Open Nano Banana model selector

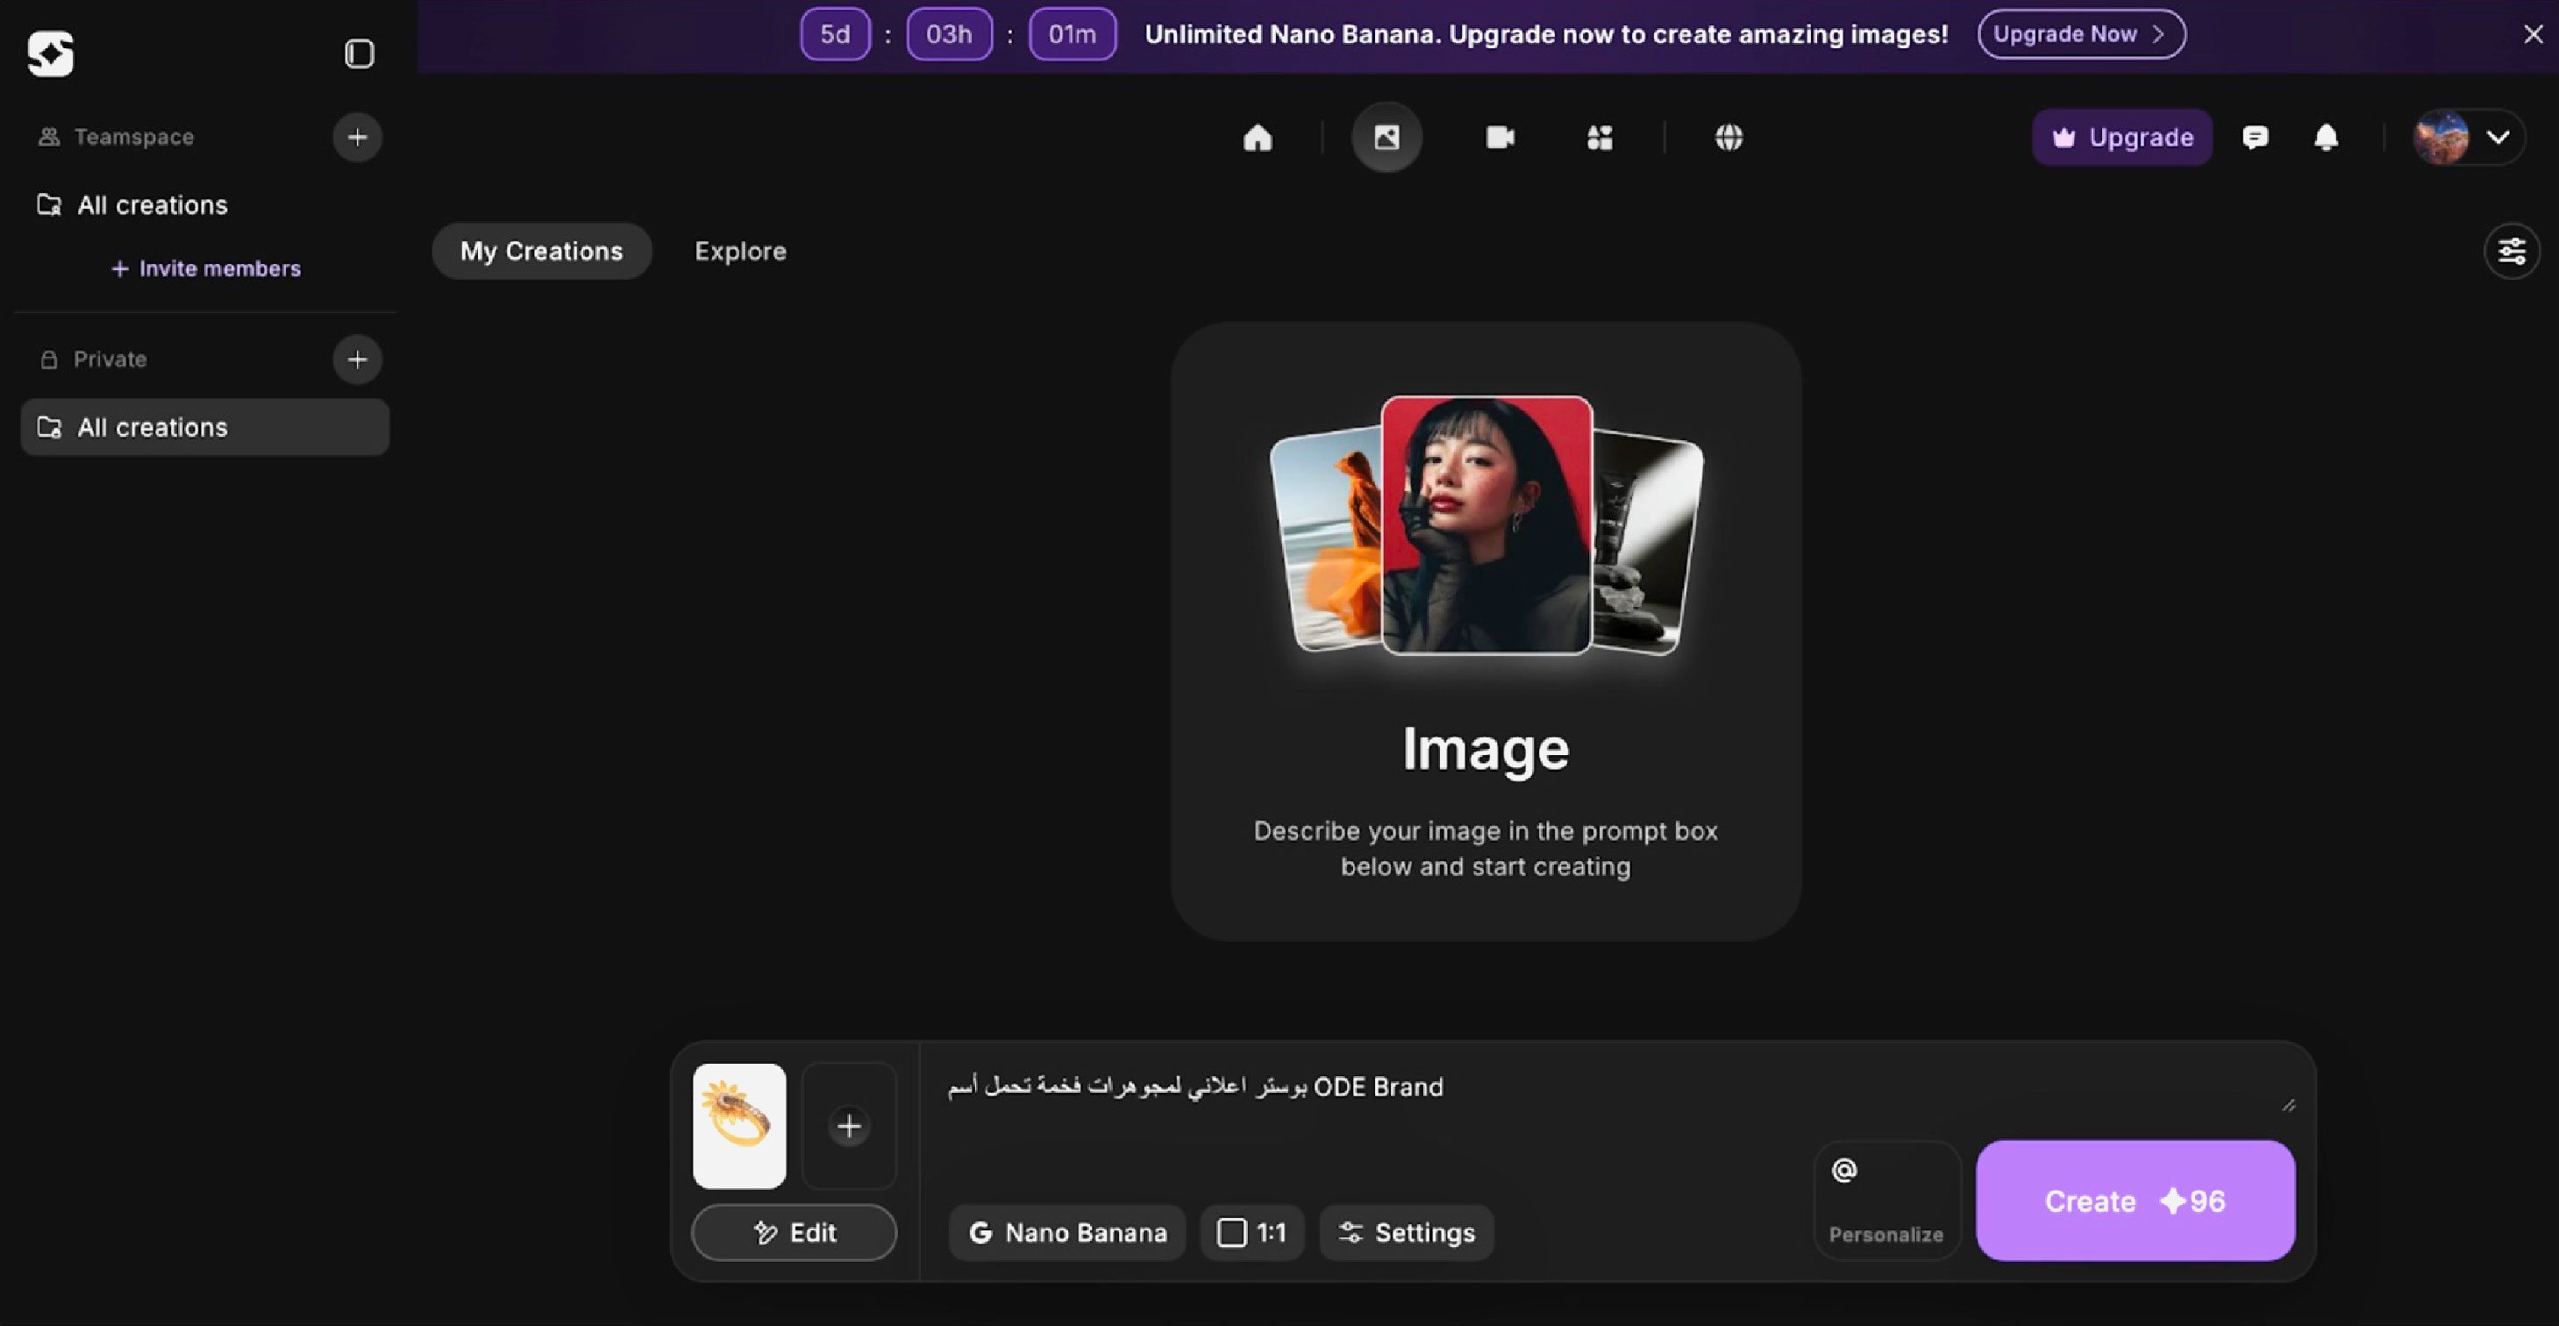[x=1067, y=1233]
